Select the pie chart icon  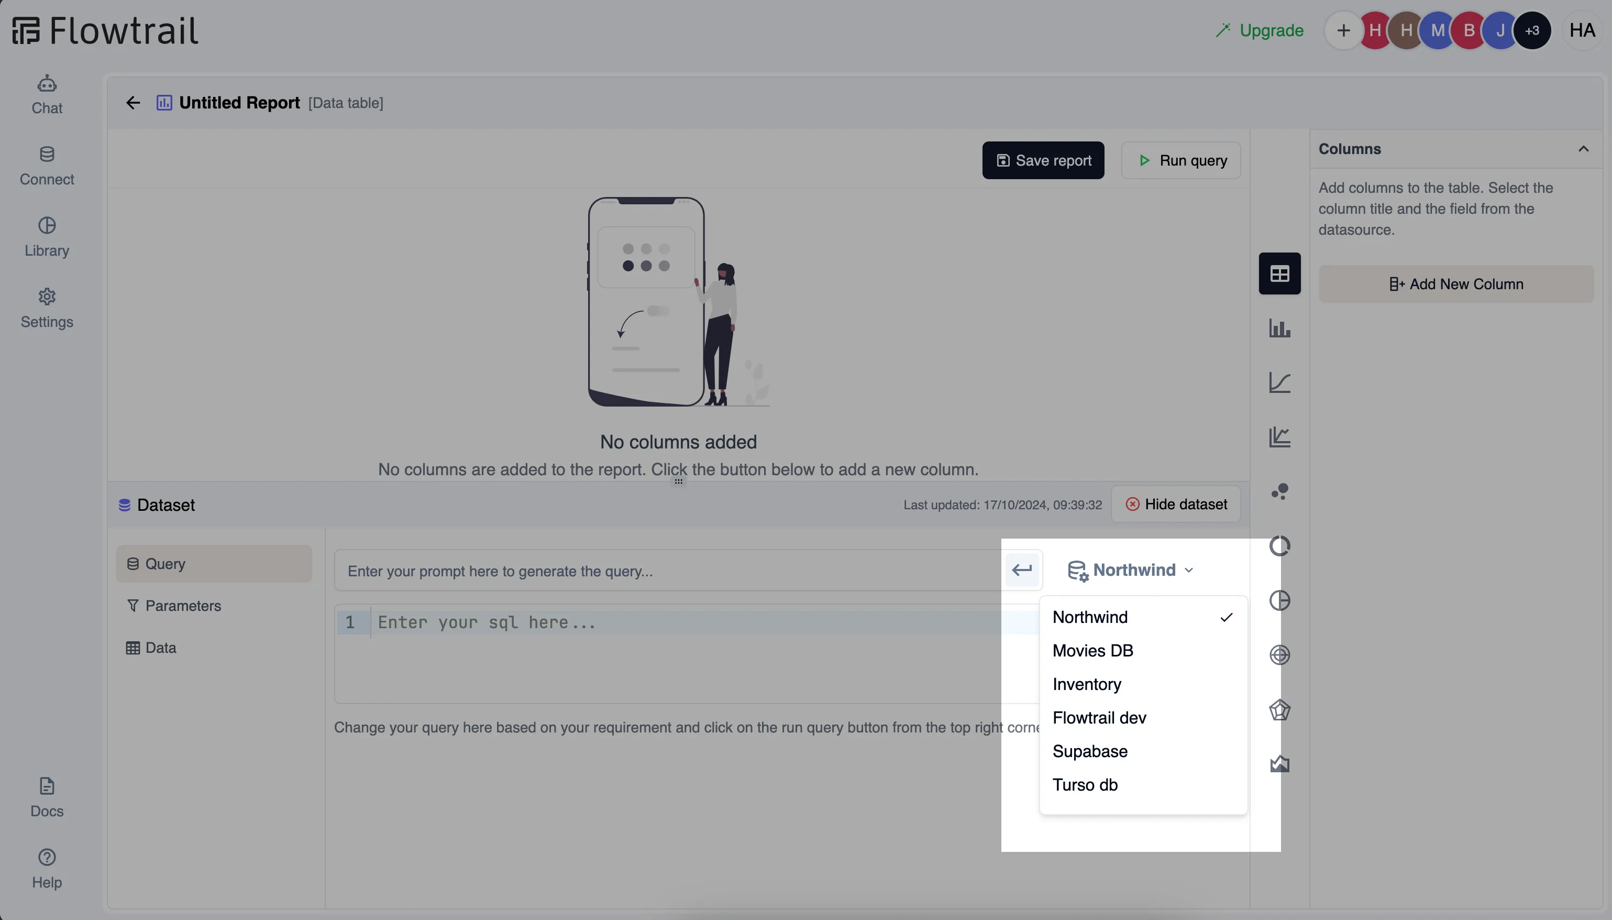pos(1279,600)
